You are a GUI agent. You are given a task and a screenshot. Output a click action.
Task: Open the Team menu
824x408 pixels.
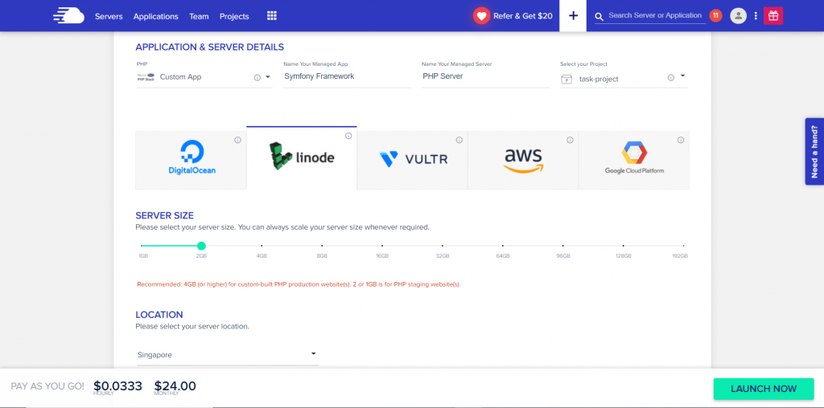[x=200, y=16]
